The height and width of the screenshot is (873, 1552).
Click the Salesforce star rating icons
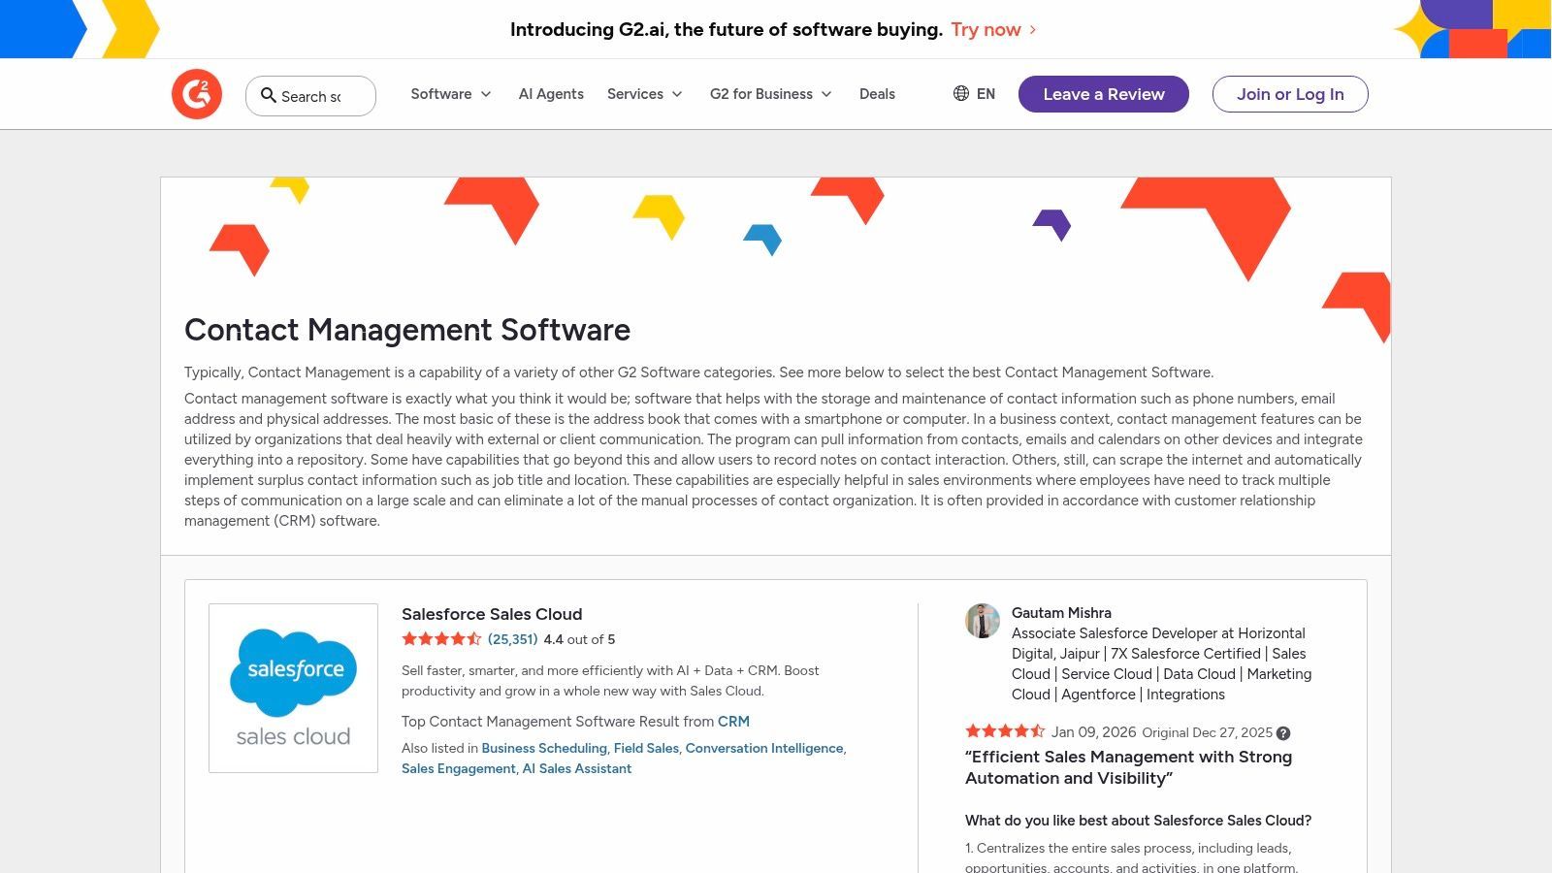(441, 639)
